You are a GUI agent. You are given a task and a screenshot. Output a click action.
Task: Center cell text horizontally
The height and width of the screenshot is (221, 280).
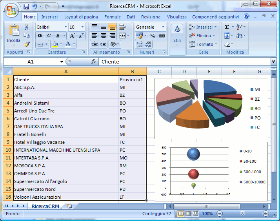point(104,36)
